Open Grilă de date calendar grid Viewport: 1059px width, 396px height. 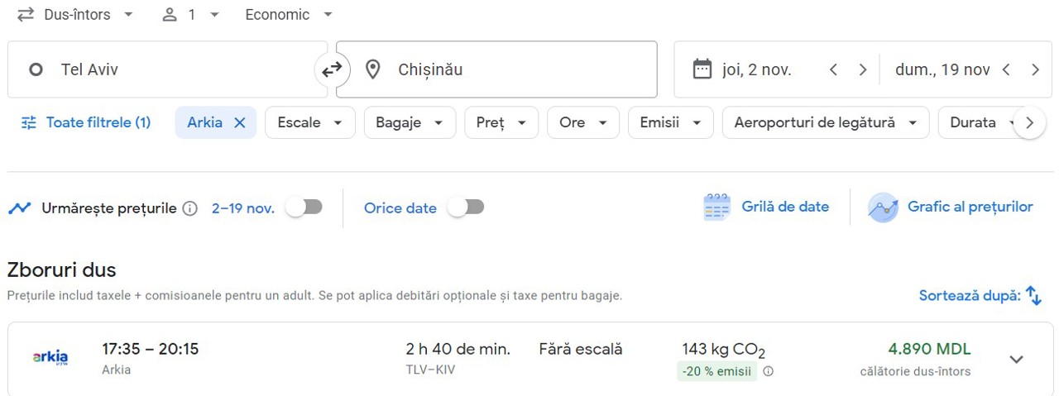766,208
